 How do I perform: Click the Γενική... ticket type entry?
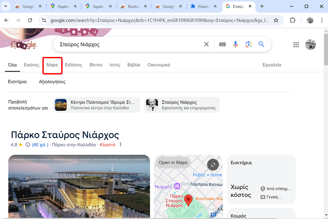[271, 197]
